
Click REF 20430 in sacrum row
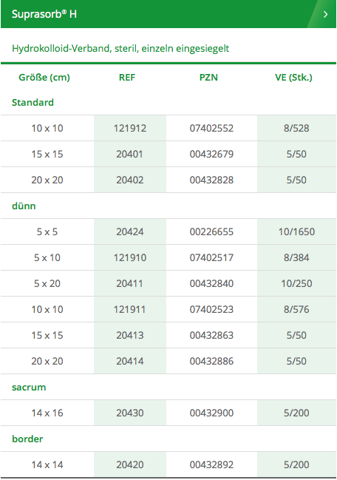click(130, 413)
